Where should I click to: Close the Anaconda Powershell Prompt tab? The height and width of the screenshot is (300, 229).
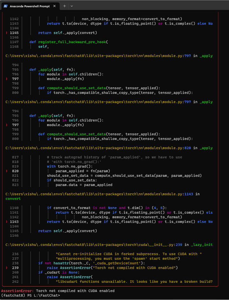(54, 6)
